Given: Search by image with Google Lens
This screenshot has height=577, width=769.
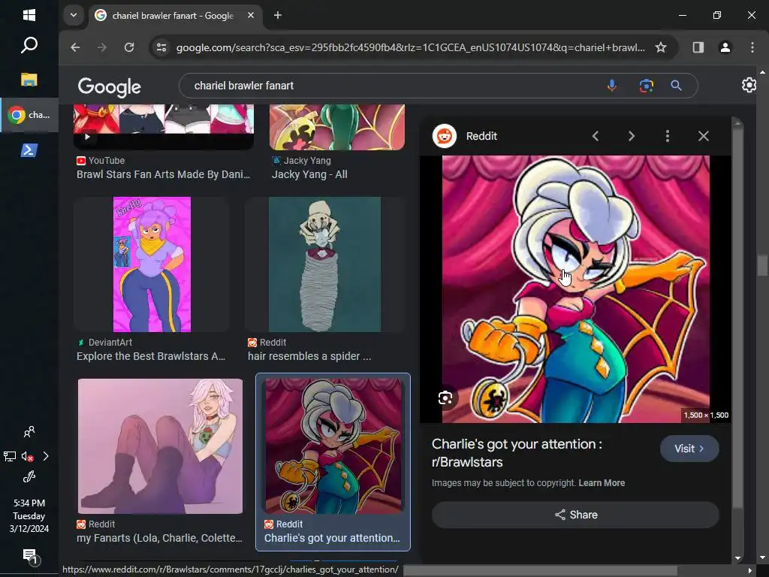Looking at the screenshot, I should (x=646, y=86).
